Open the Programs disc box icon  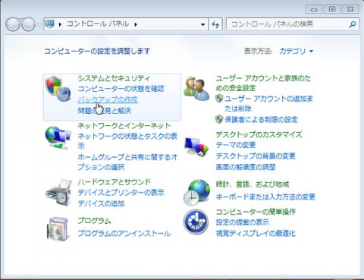[58, 229]
